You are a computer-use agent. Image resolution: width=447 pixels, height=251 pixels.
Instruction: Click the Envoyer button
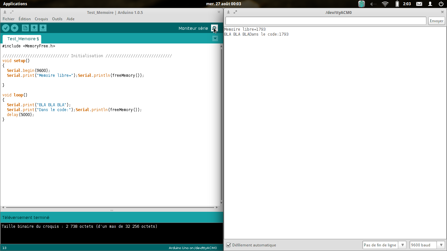[x=437, y=21]
